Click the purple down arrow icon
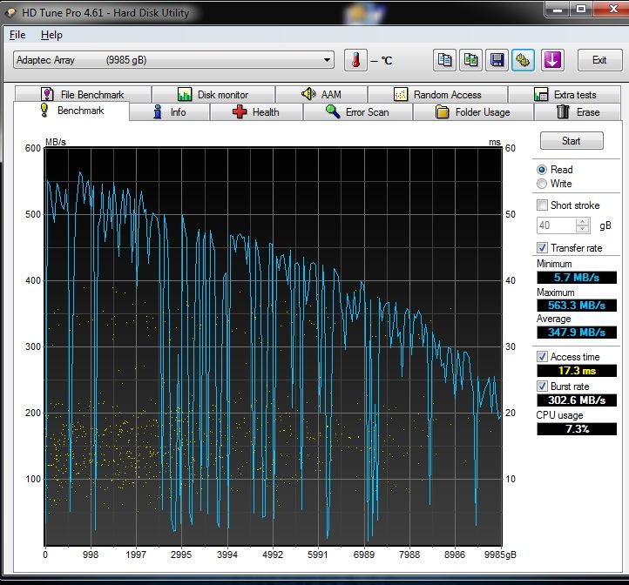The height and width of the screenshot is (585, 629). coord(552,60)
